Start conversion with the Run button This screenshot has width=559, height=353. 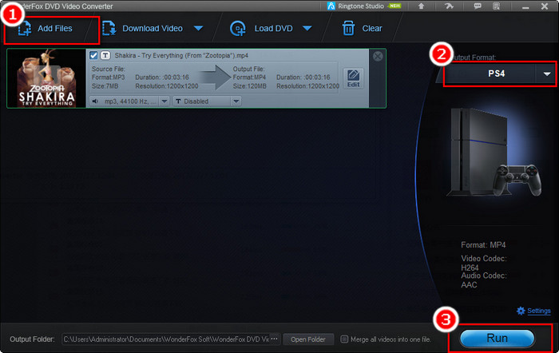pos(497,338)
